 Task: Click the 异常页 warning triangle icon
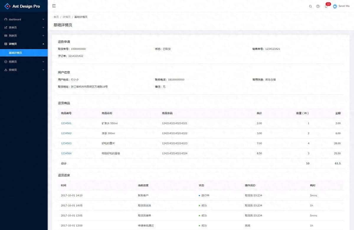(x=6, y=70)
